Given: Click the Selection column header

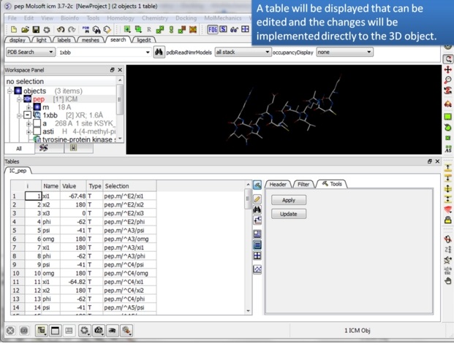Looking at the screenshot, I should pyautogui.click(x=129, y=186).
